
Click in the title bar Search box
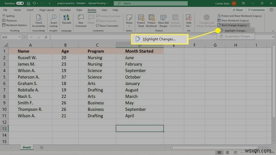pyautogui.click(x=151, y=3)
